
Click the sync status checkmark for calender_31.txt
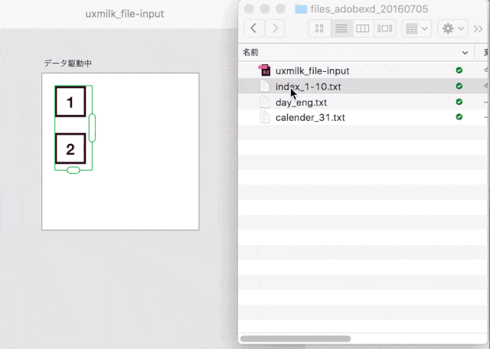459,118
